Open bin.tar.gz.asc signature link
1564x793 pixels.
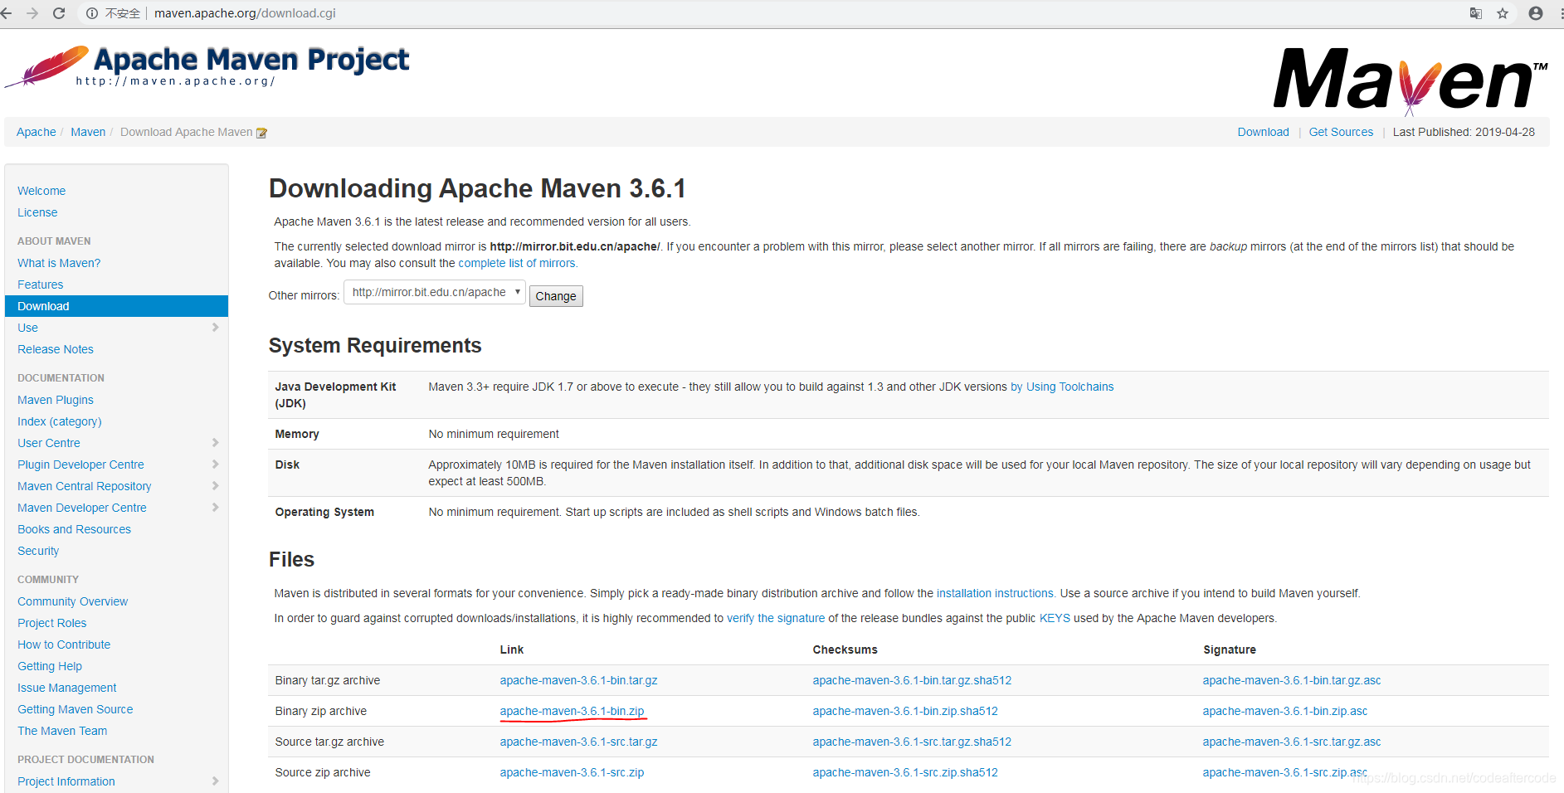coord(1292,680)
